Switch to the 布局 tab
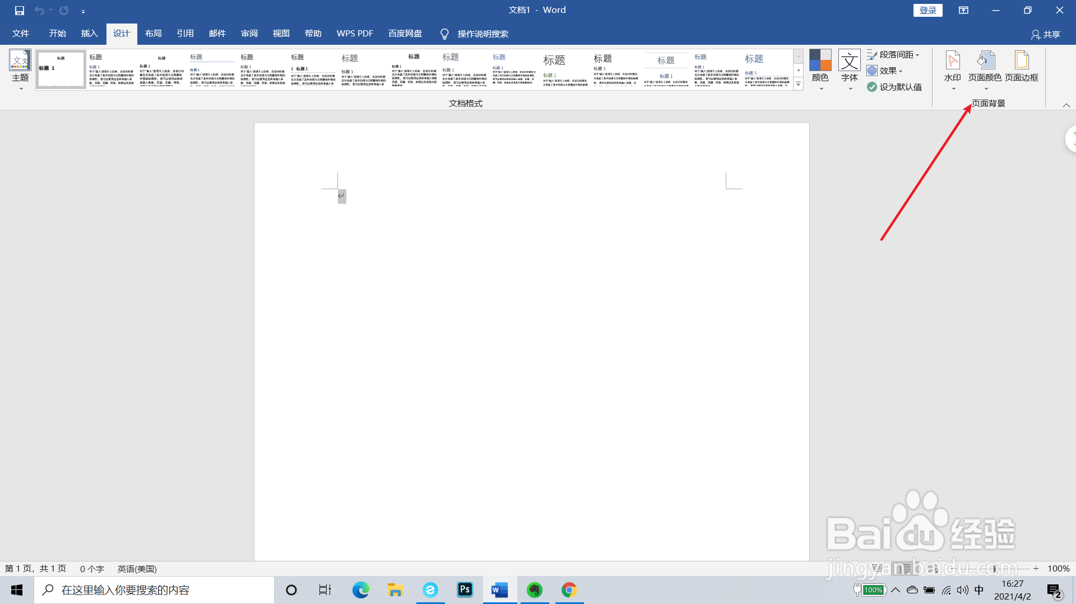This screenshot has width=1076, height=604. click(153, 34)
